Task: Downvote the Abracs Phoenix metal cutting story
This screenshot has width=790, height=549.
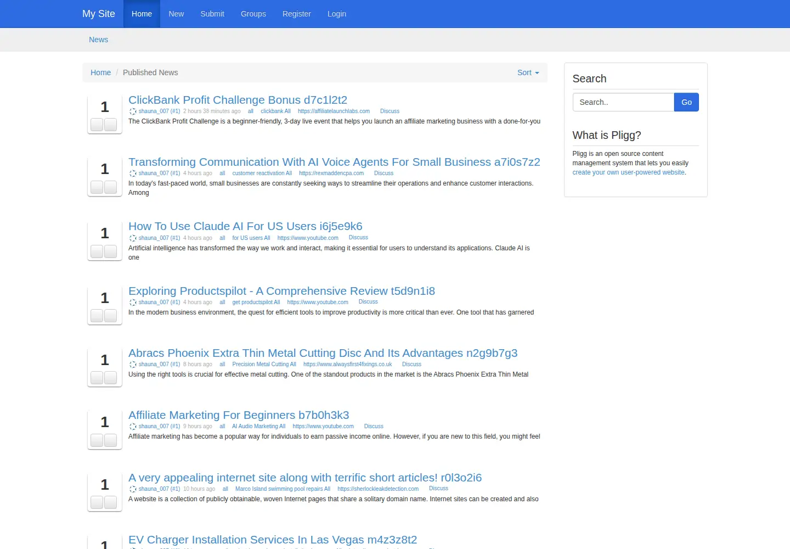Action: pos(111,378)
